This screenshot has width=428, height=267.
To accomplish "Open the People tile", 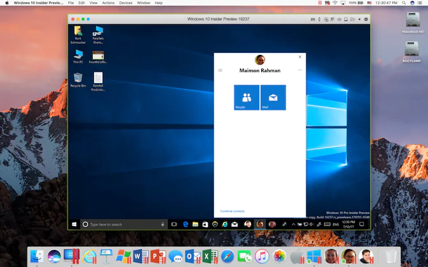I will point(247,98).
